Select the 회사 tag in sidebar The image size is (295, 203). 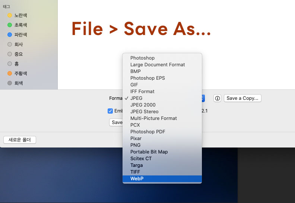tap(15, 44)
